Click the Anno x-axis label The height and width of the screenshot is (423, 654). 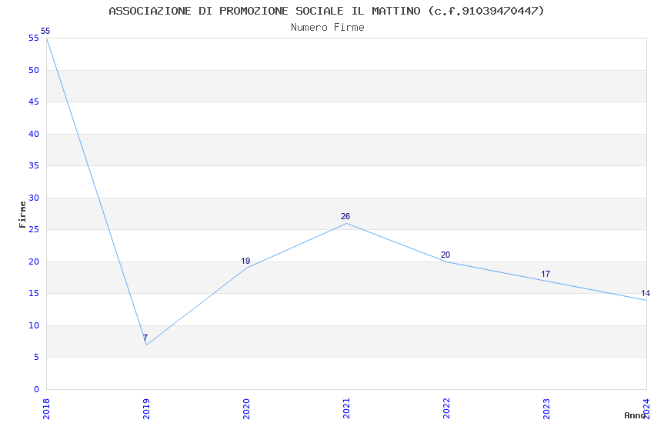634,415
